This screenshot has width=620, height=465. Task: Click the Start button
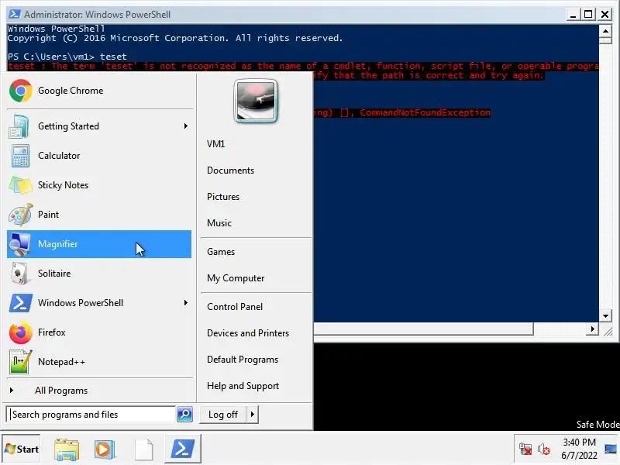[22, 449]
